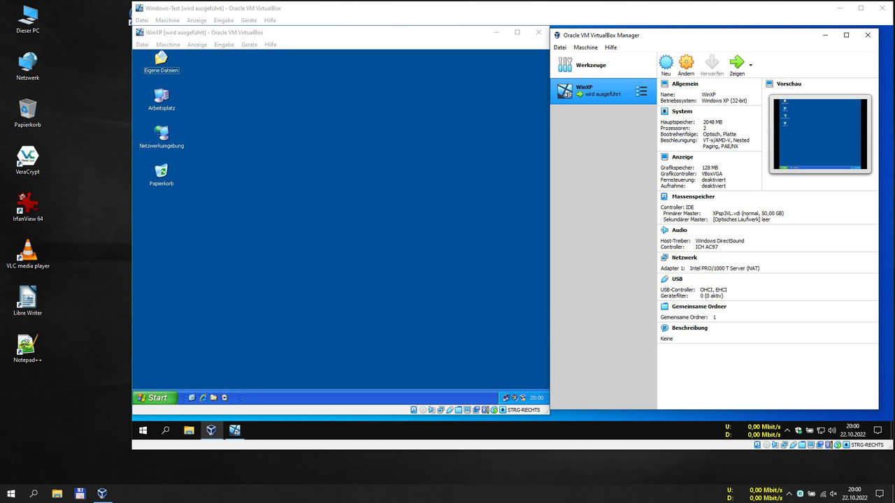Click search icon in Windows-Test guest taskbar
The width and height of the screenshot is (895, 503).
[x=166, y=430]
